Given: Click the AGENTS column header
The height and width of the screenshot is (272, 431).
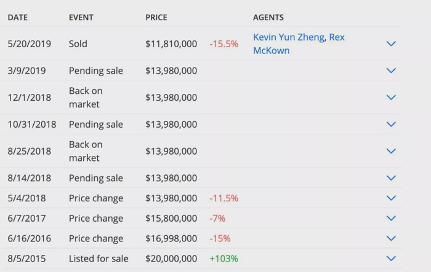Looking at the screenshot, I should pyautogui.click(x=268, y=18).
